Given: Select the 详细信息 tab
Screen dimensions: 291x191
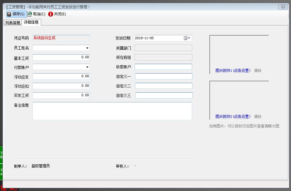Looking at the screenshot, I should click(x=31, y=22).
